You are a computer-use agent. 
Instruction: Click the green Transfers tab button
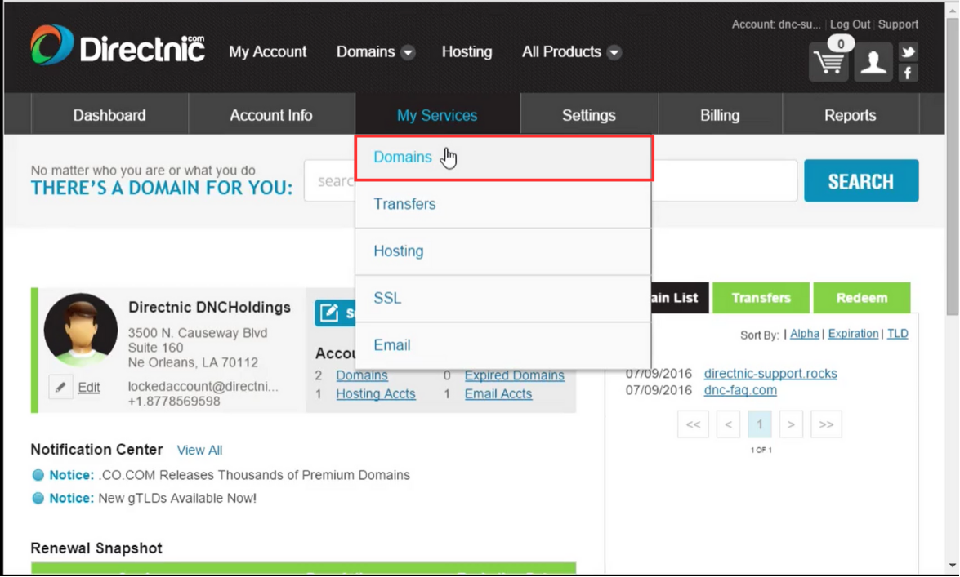(761, 298)
